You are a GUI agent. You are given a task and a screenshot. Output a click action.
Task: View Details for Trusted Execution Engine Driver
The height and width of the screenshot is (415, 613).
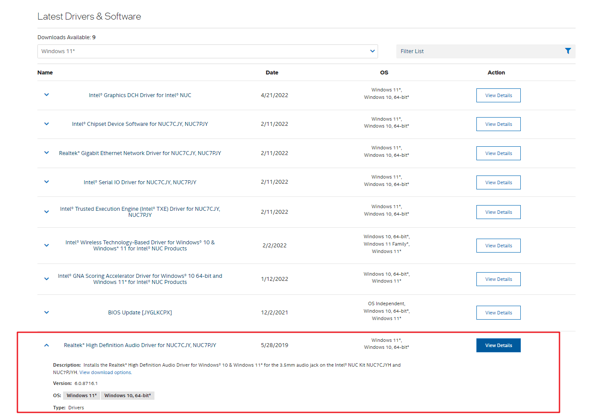499,212
